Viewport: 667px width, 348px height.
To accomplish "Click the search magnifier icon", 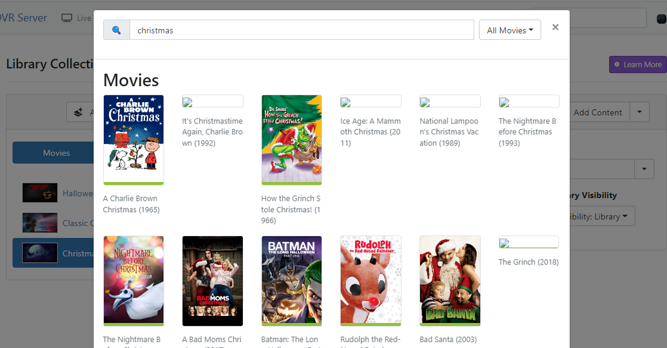I will [x=116, y=30].
